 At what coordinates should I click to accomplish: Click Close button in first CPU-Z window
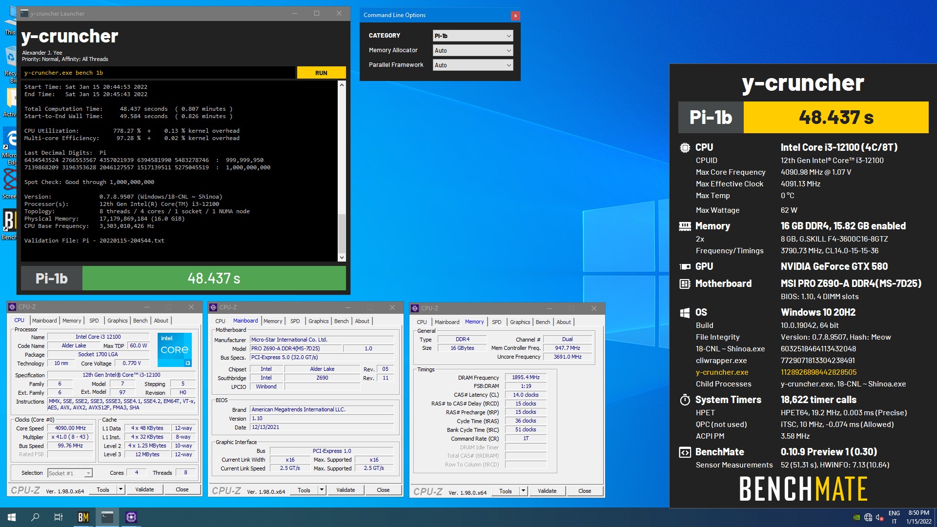tap(182, 489)
